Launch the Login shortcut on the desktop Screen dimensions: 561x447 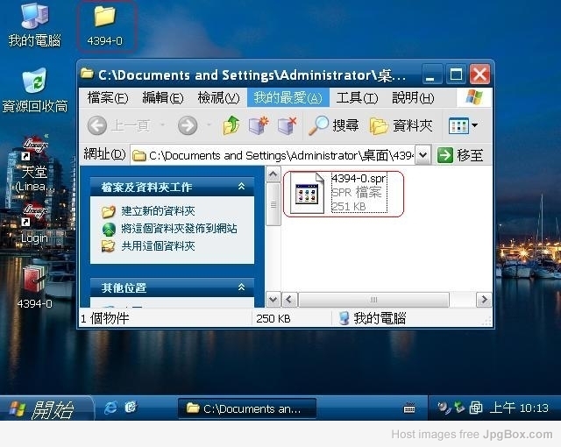coord(34,213)
